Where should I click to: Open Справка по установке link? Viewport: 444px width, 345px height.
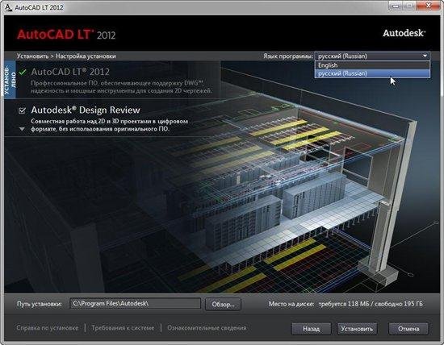coord(48,328)
